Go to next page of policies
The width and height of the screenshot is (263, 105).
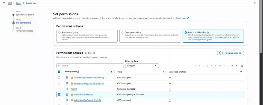[236, 66]
